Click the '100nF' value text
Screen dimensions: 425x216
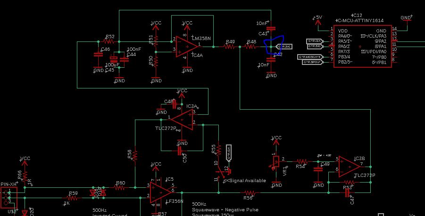click(134, 49)
